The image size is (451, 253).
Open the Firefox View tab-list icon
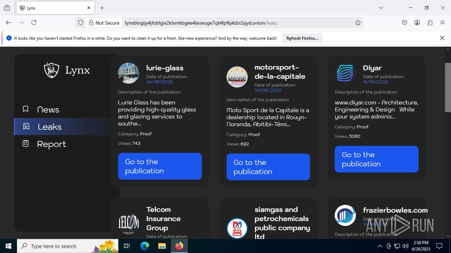coord(7,8)
